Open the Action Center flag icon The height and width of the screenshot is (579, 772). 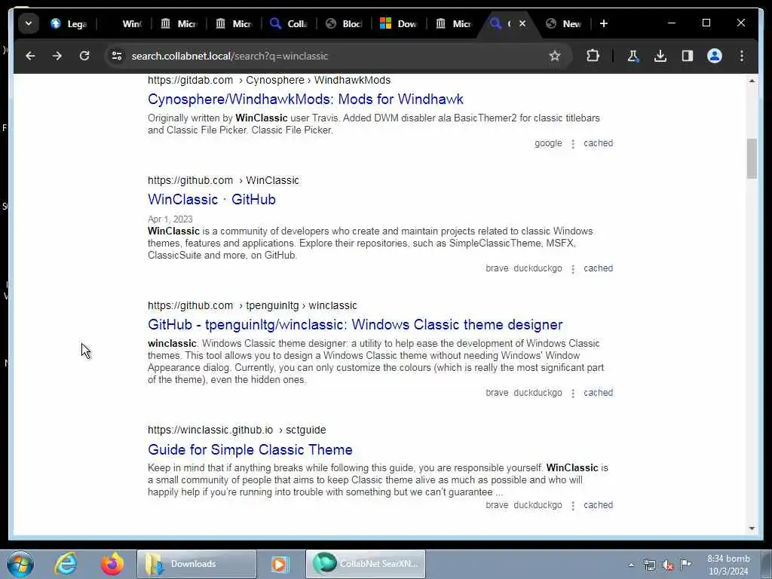(686, 565)
